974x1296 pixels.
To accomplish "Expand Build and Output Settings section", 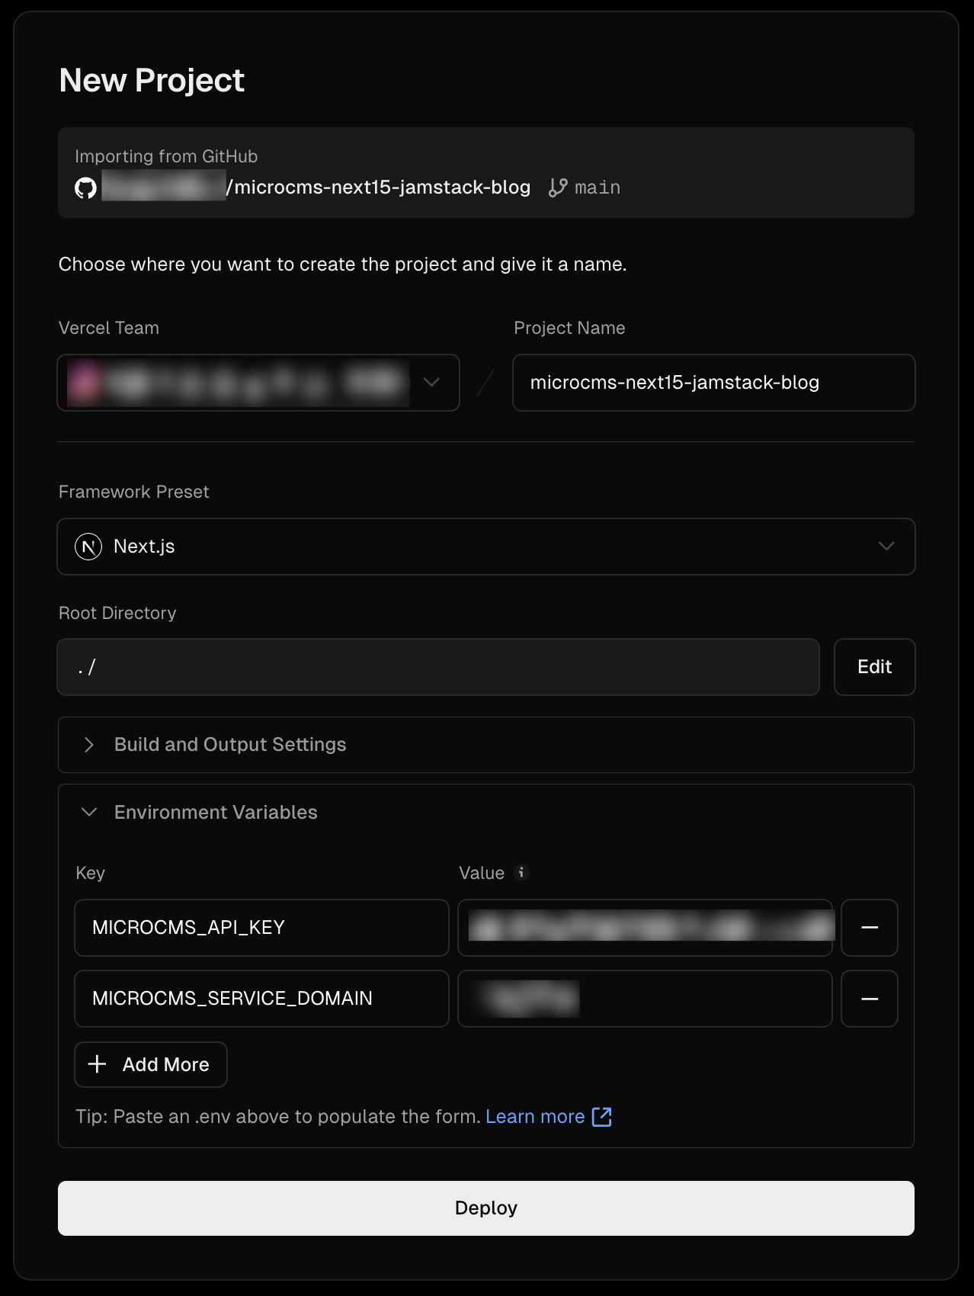I will pyautogui.click(x=230, y=745).
